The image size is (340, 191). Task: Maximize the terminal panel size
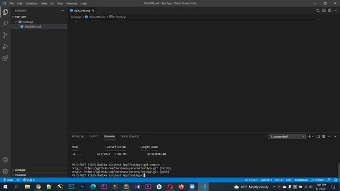[x=329, y=136]
